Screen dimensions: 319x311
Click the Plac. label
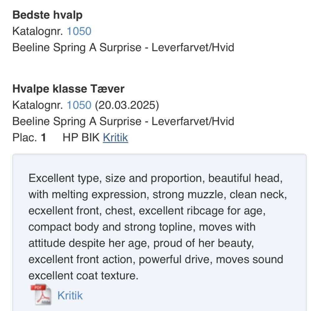pos(25,137)
